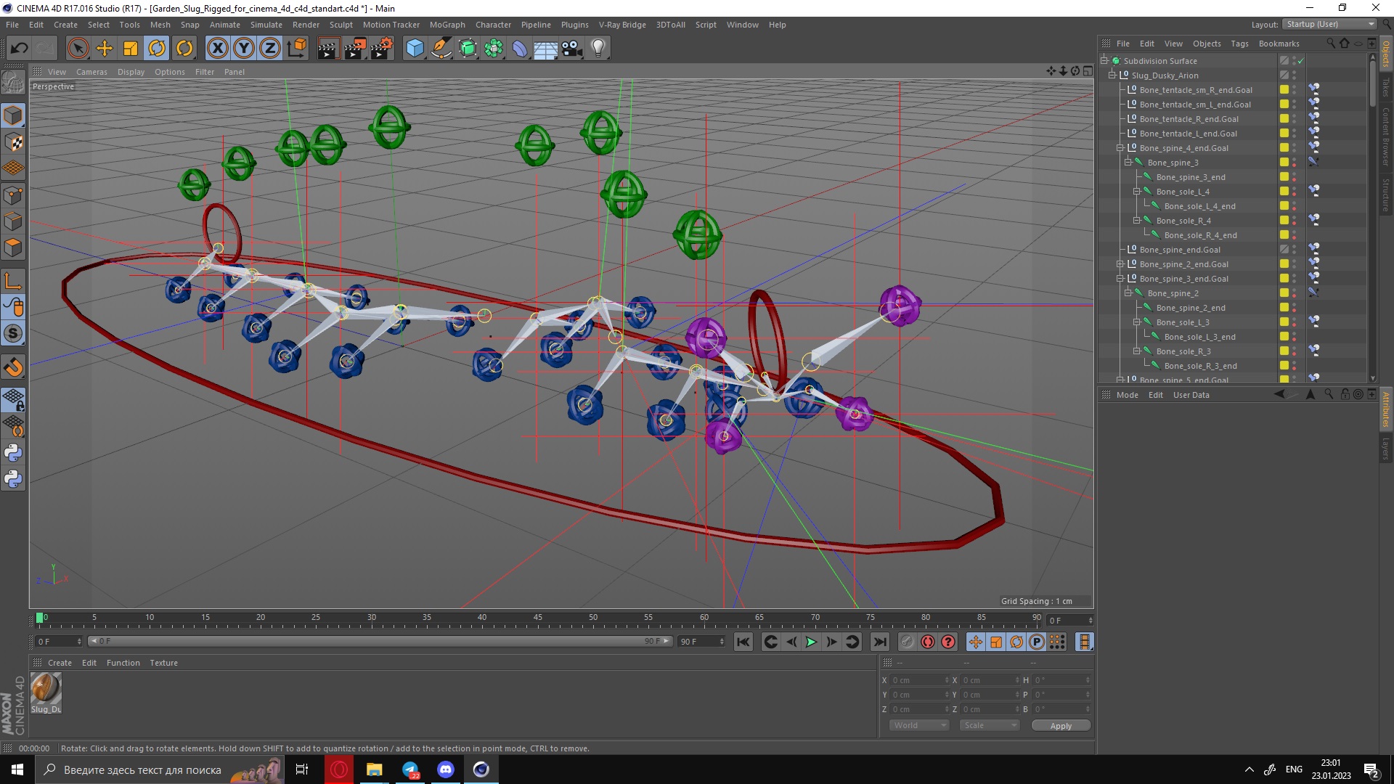Jump to previous key

tap(771, 642)
